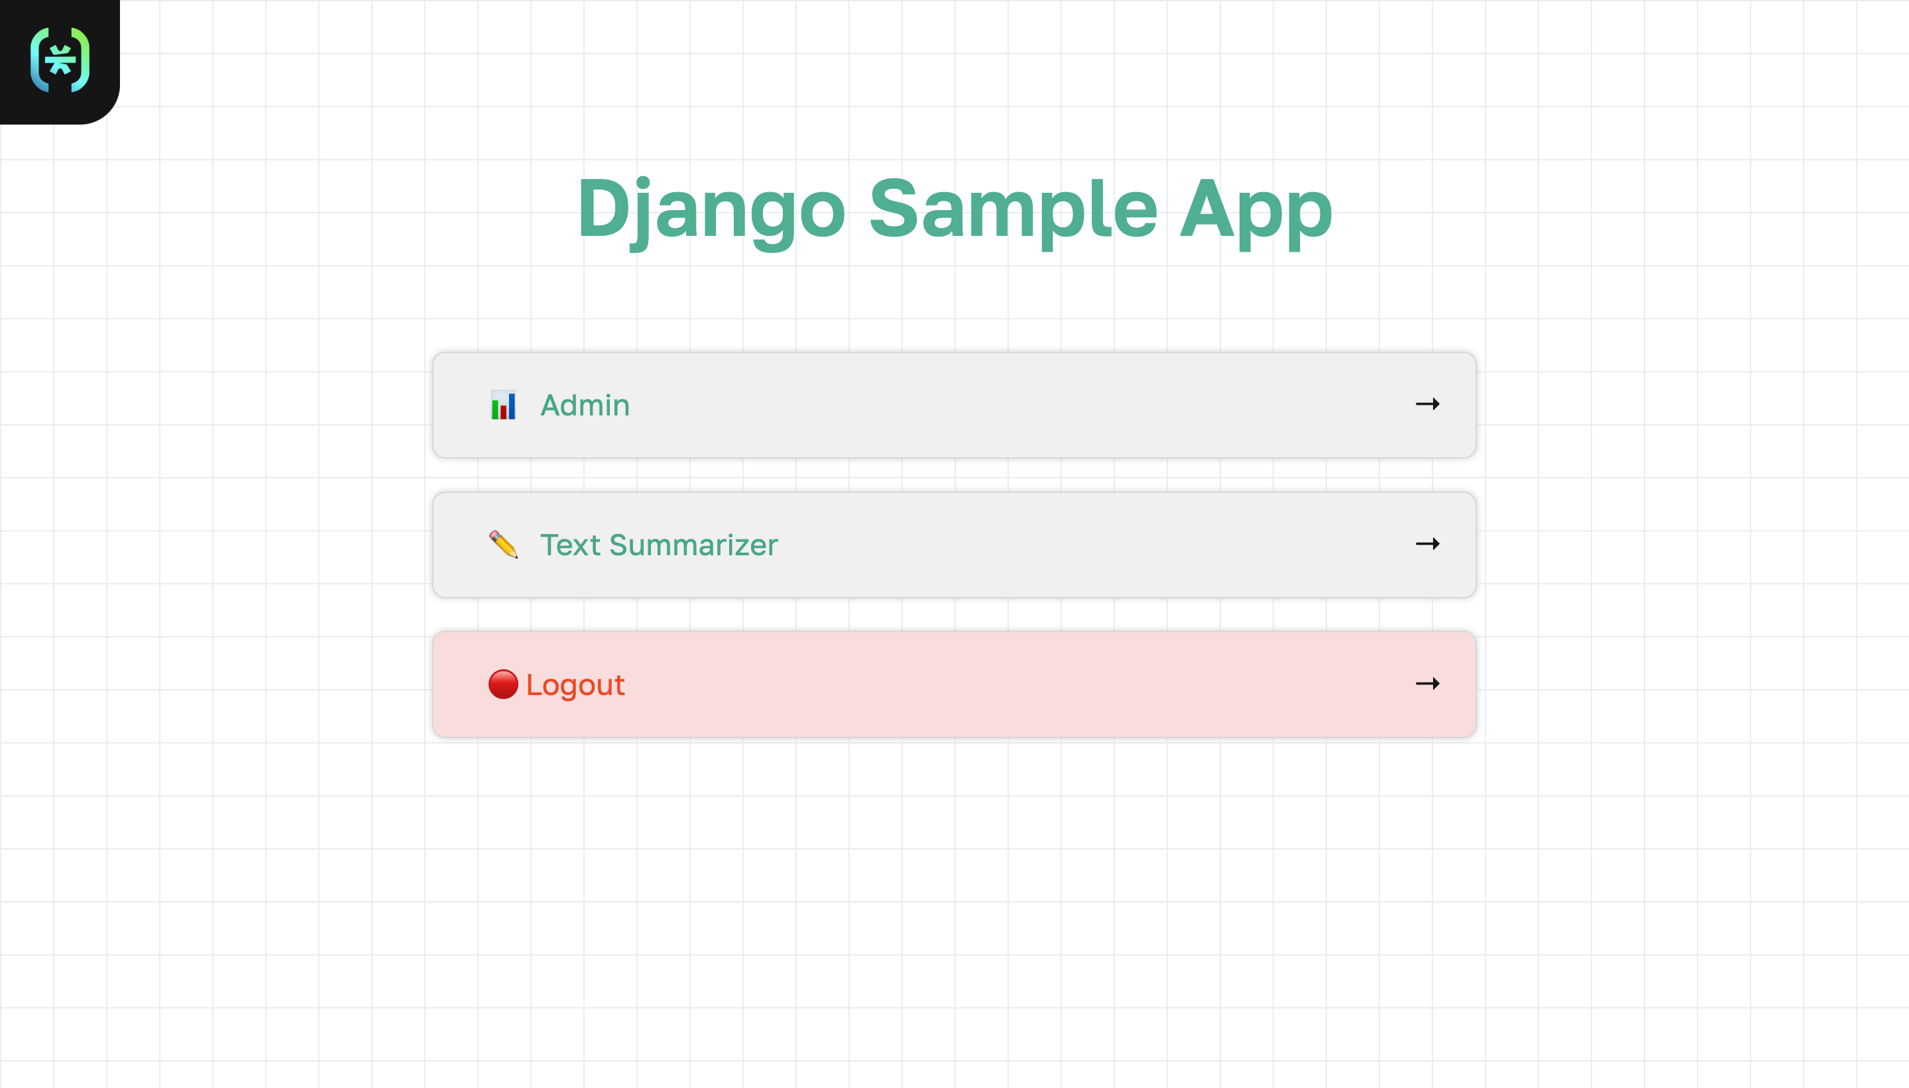
Task: Click empty middle area of Text Summarizer card
Action: tap(1084, 545)
